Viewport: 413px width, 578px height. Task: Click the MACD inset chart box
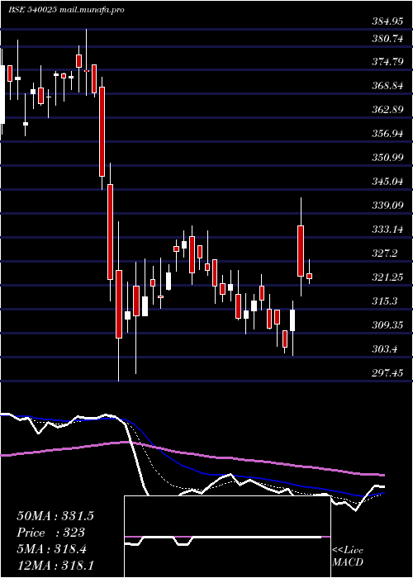227,537
